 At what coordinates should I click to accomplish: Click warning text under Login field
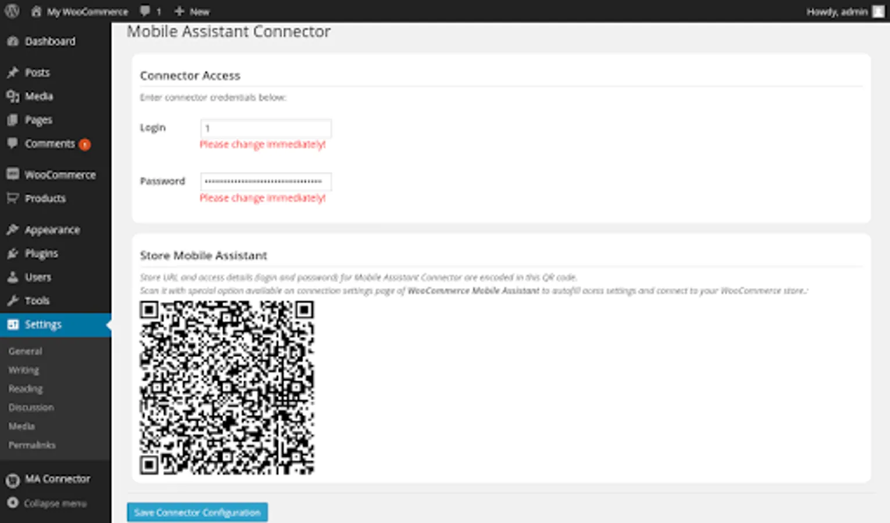263,144
